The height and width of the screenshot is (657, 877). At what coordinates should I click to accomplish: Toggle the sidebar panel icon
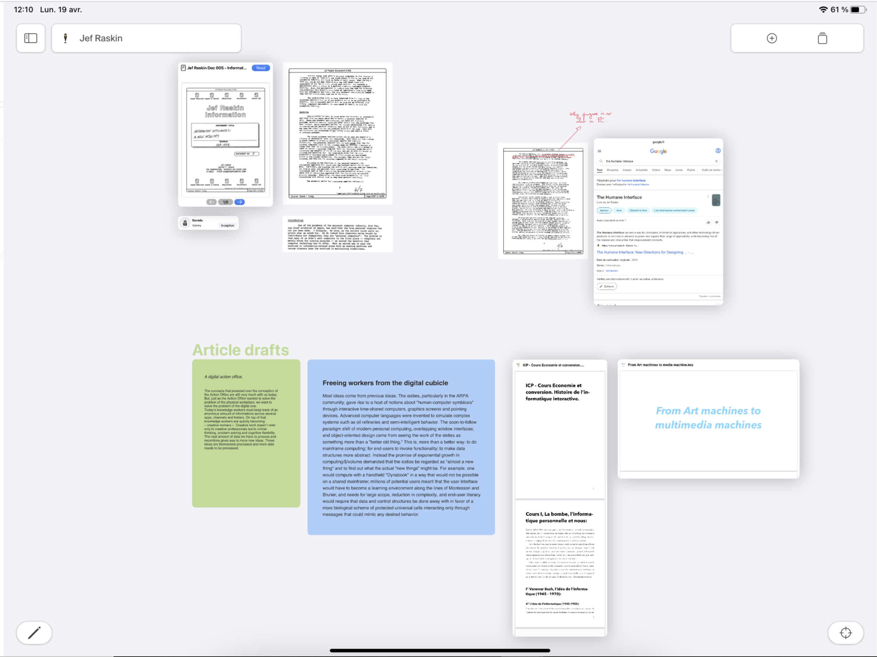click(x=31, y=38)
